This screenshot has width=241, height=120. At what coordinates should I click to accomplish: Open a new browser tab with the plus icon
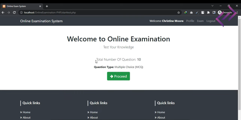[x=47, y=6]
